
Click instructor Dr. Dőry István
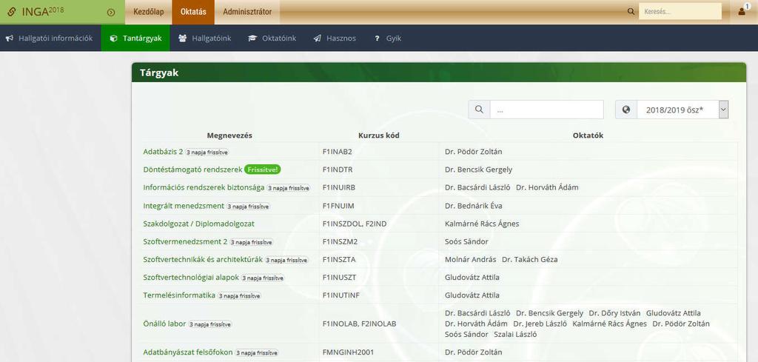(614, 312)
